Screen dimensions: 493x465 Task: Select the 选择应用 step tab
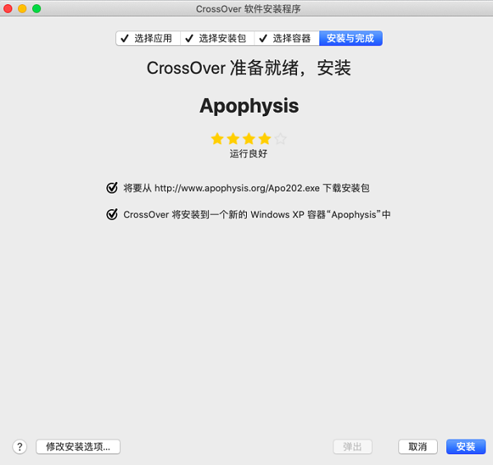tap(148, 39)
